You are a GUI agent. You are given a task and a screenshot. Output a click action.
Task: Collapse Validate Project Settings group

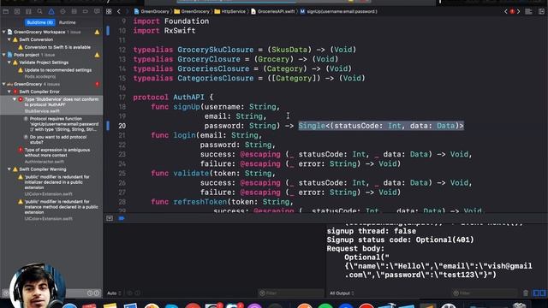pyautogui.click(x=9, y=62)
